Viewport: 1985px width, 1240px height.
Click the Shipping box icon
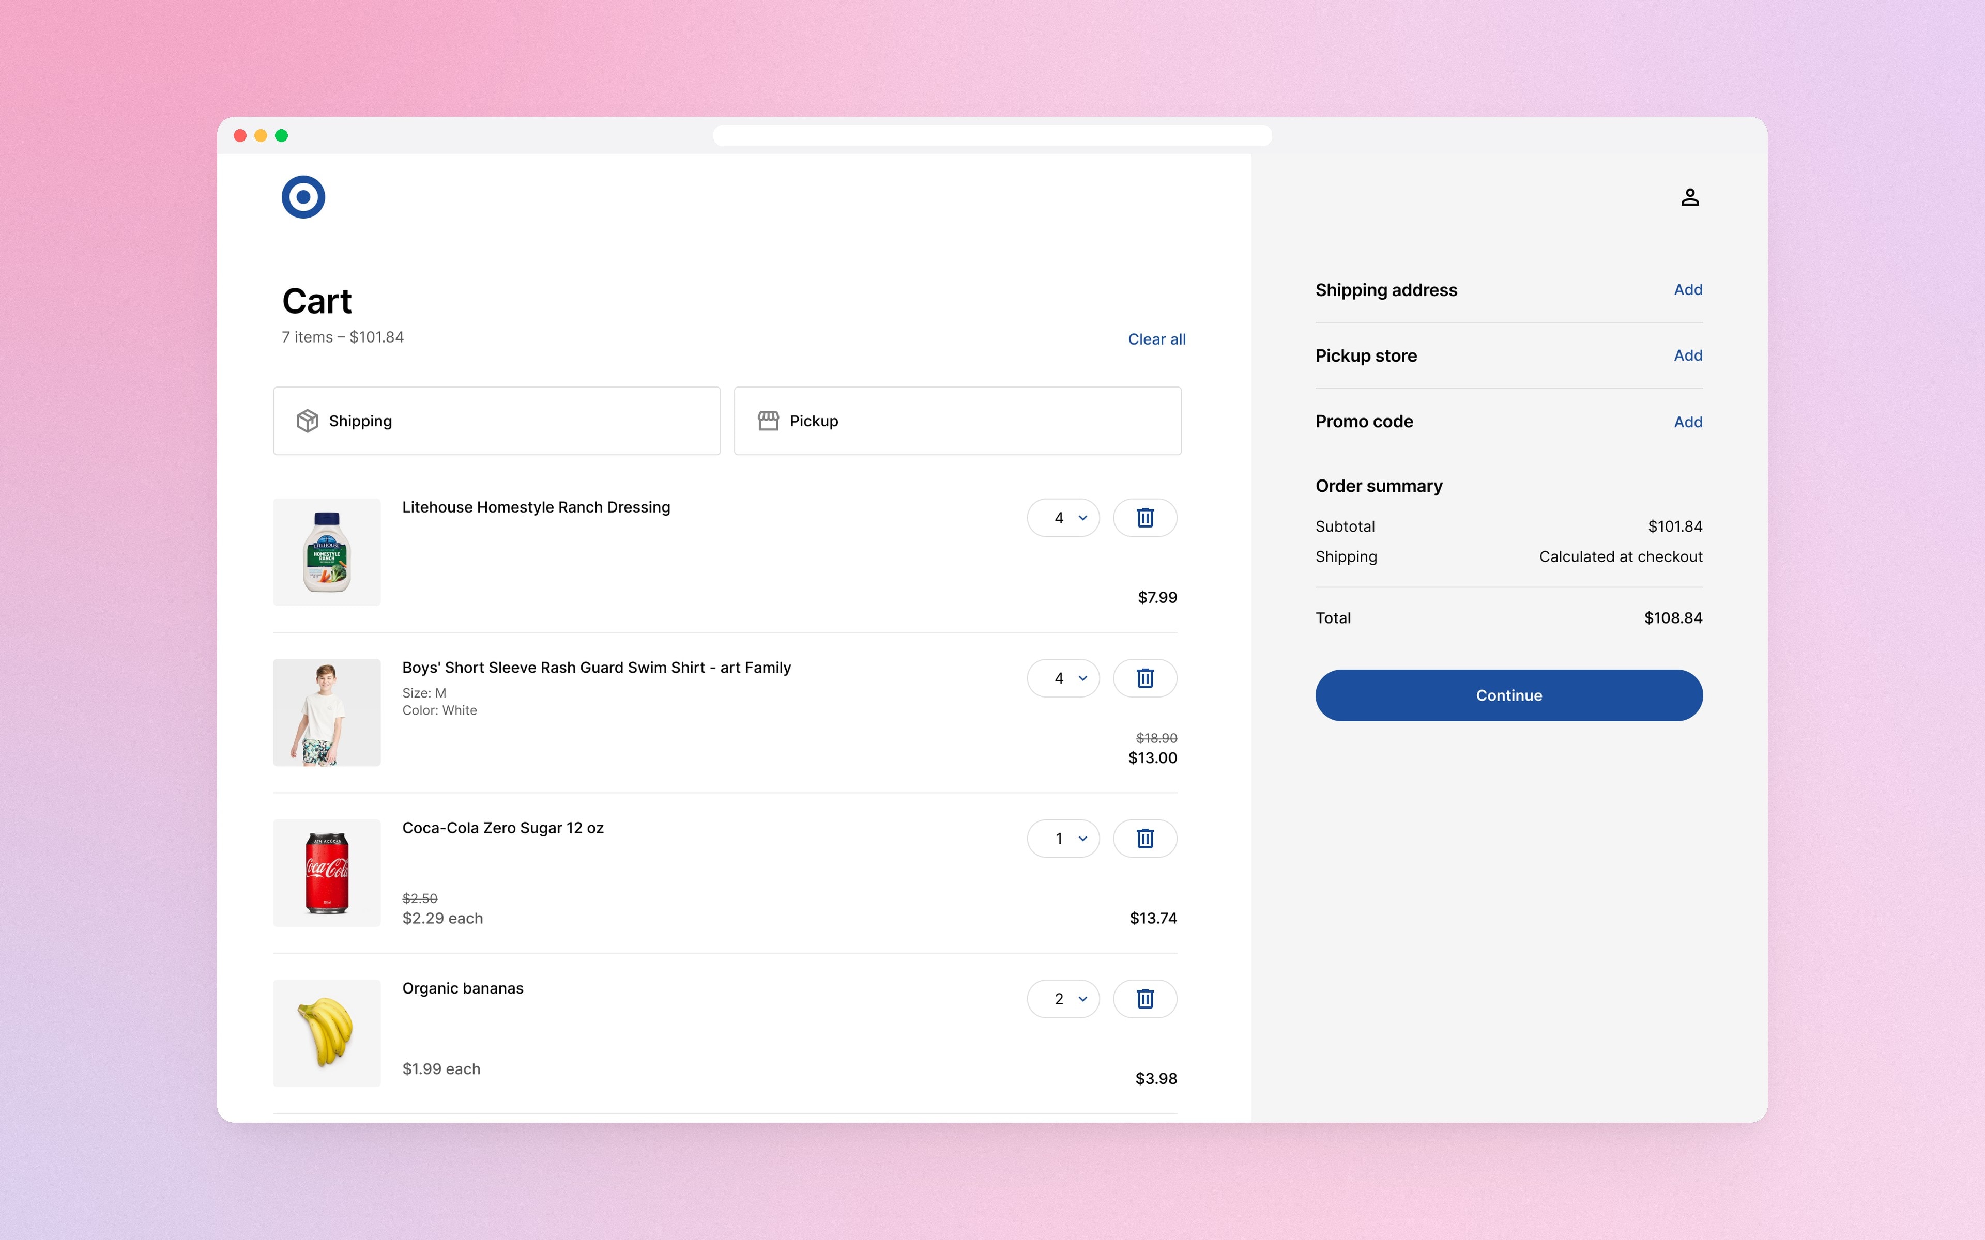[x=307, y=421]
